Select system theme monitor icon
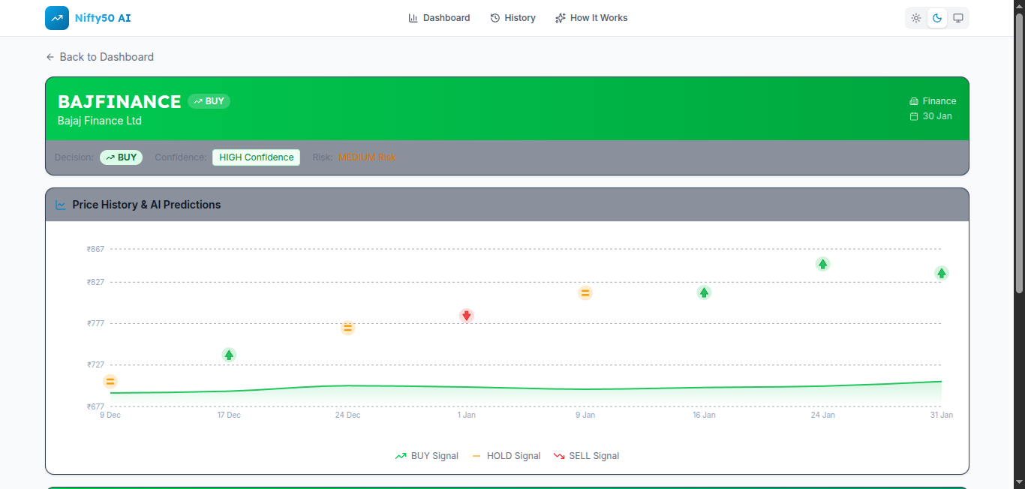Image resolution: width=1025 pixels, height=489 pixels. [958, 18]
